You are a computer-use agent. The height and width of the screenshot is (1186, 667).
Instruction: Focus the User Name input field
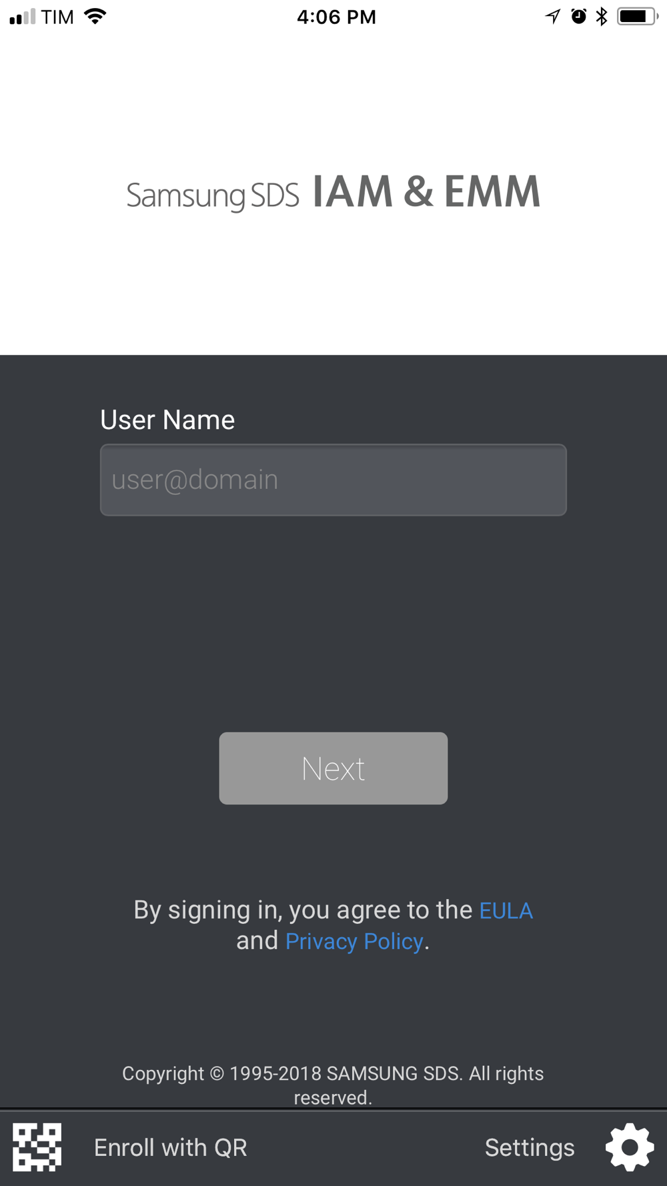[333, 480]
